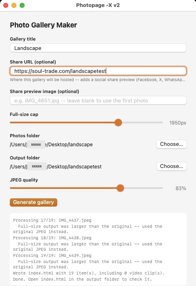
Task: Click the JPEG quality slider handle
Action: tap(120, 188)
